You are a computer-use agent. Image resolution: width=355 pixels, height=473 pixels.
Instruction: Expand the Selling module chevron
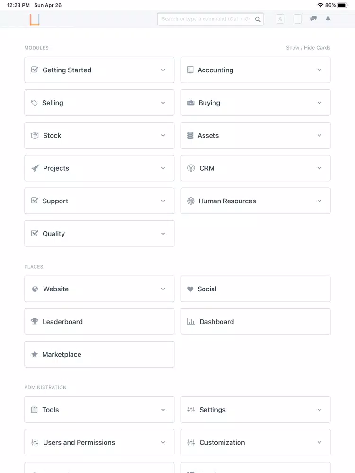click(x=163, y=103)
